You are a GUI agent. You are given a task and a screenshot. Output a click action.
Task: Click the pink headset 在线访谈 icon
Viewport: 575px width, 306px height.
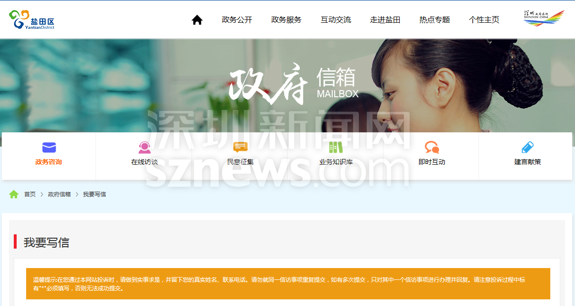tap(144, 148)
